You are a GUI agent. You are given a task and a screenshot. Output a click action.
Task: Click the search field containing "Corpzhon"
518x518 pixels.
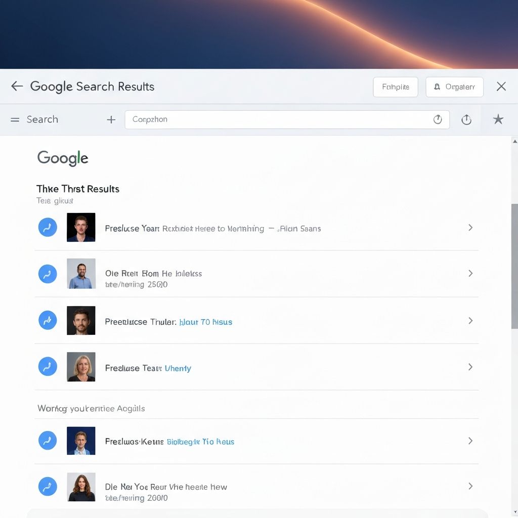(x=278, y=120)
